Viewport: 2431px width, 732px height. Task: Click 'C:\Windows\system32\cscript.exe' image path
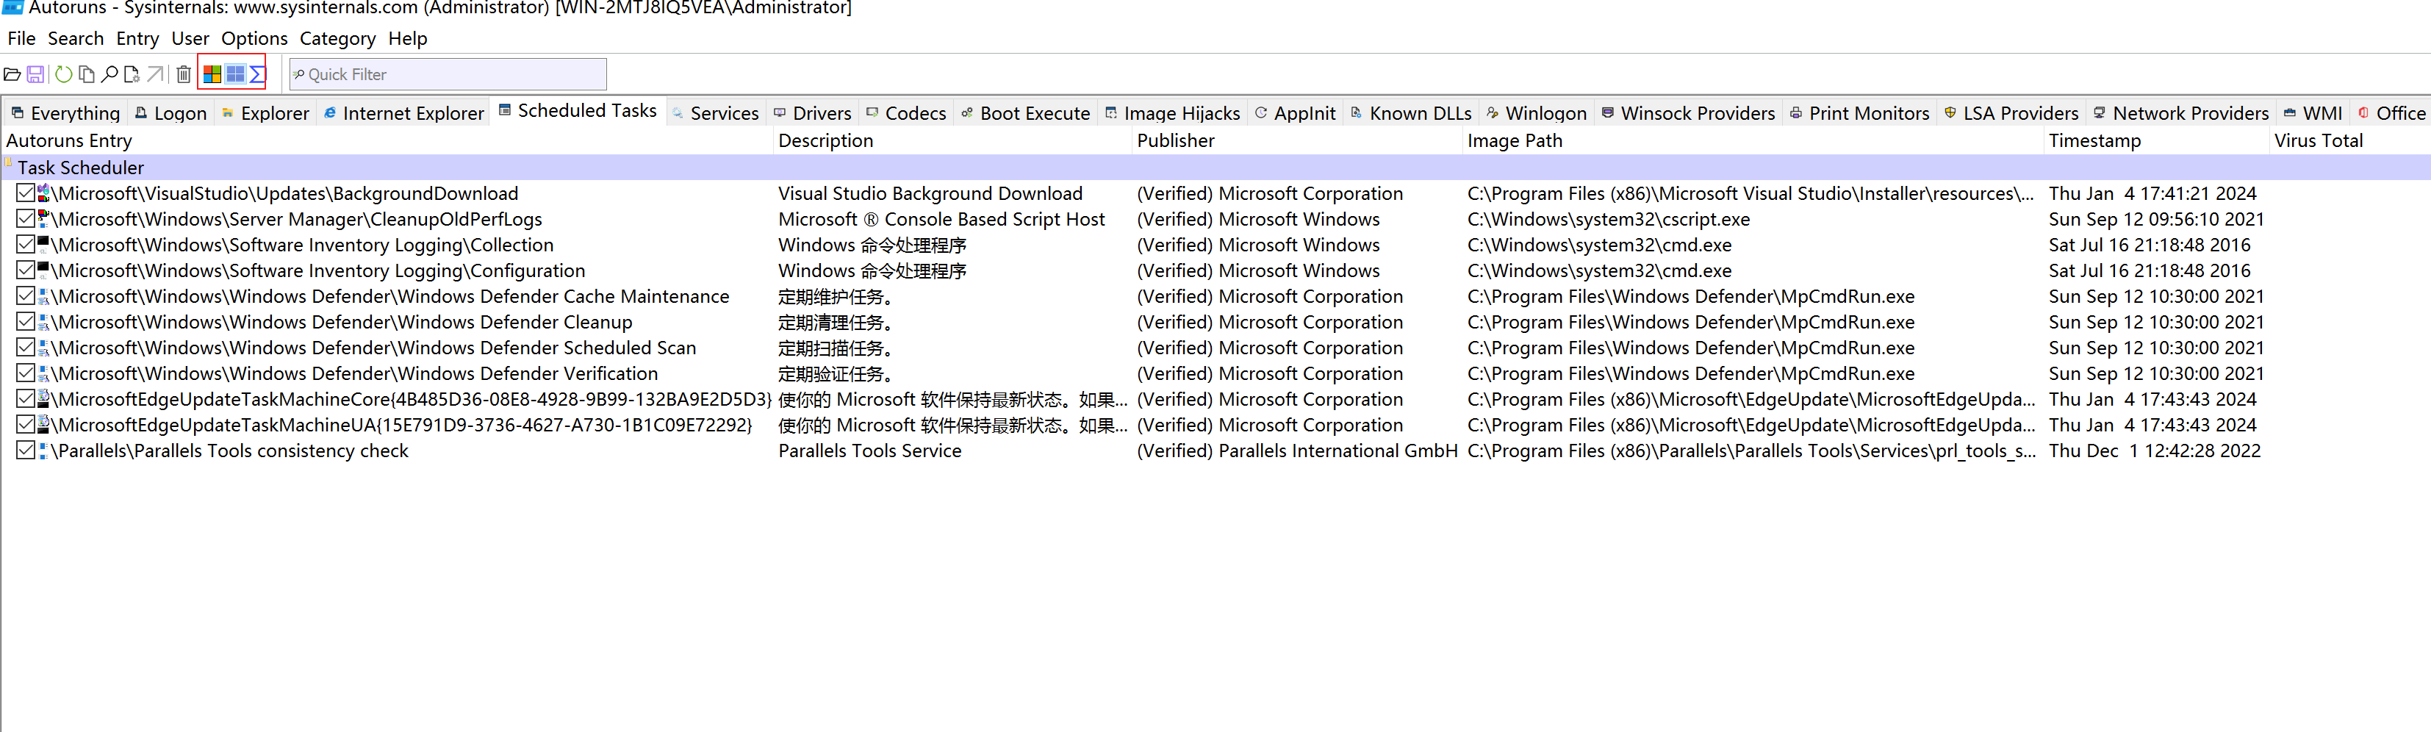(x=1608, y=219)
